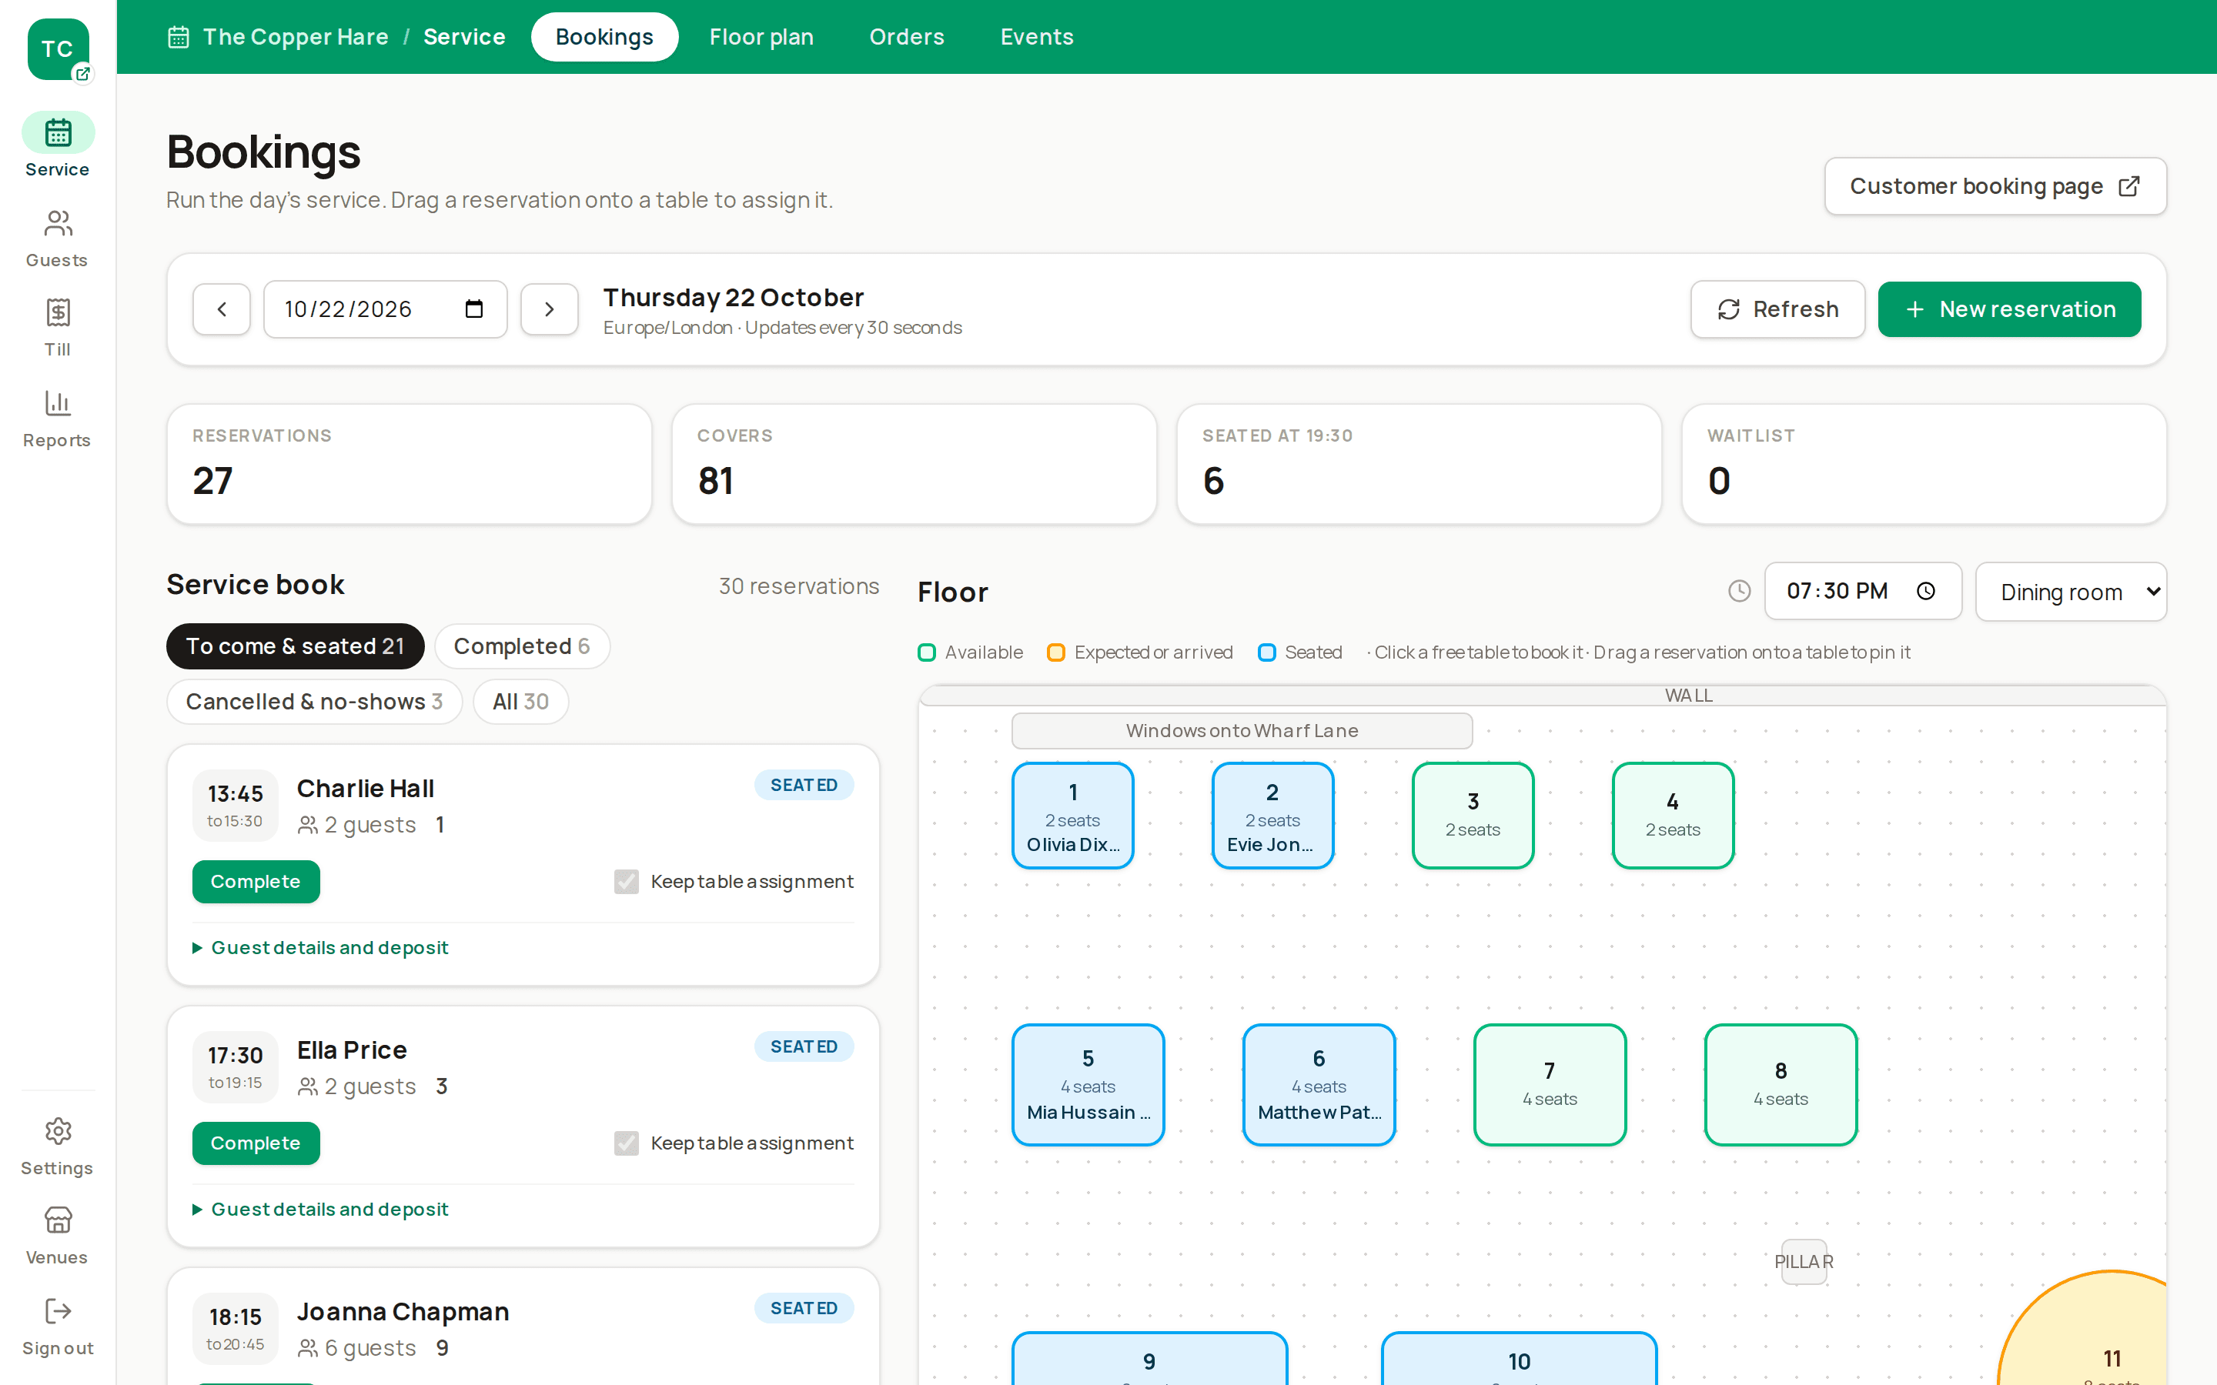
Task: Open Settings from the sidebar
Action: point(58,1146)
